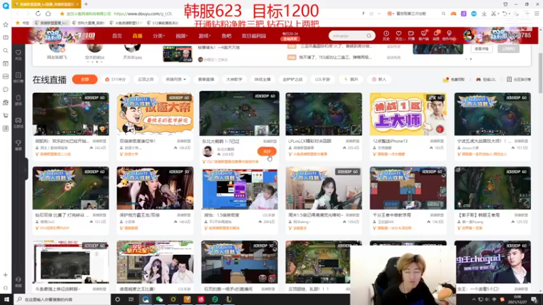Select the 飙升 trending filter chip
543x305 pixels.
coord(351,79)
